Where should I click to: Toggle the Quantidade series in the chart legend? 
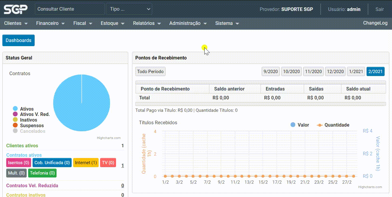[x=333, y=125]
